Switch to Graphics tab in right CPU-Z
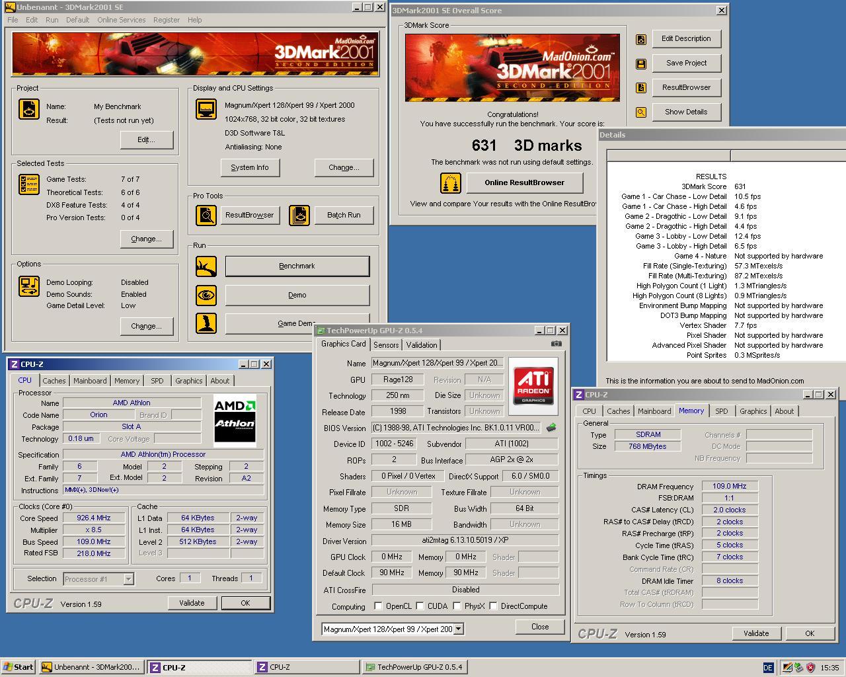846x677 pixels. (x=753, y=411)
